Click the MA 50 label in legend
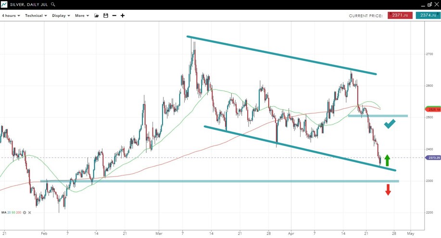441x238 pixels. [13, 213]
